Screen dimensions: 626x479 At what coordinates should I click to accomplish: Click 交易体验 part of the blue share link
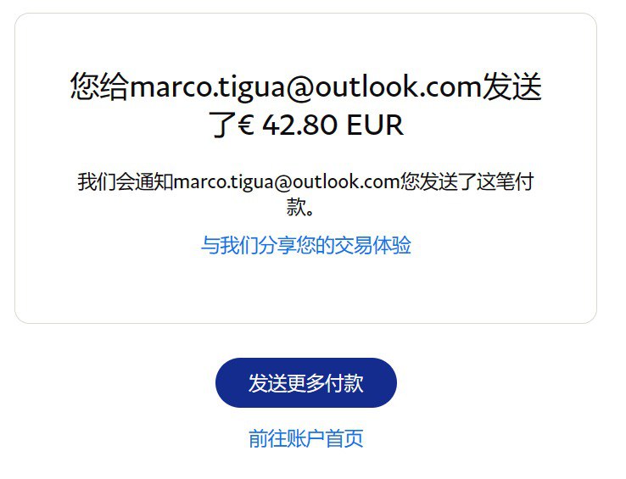pyautogui.click(x=373, y=245)
